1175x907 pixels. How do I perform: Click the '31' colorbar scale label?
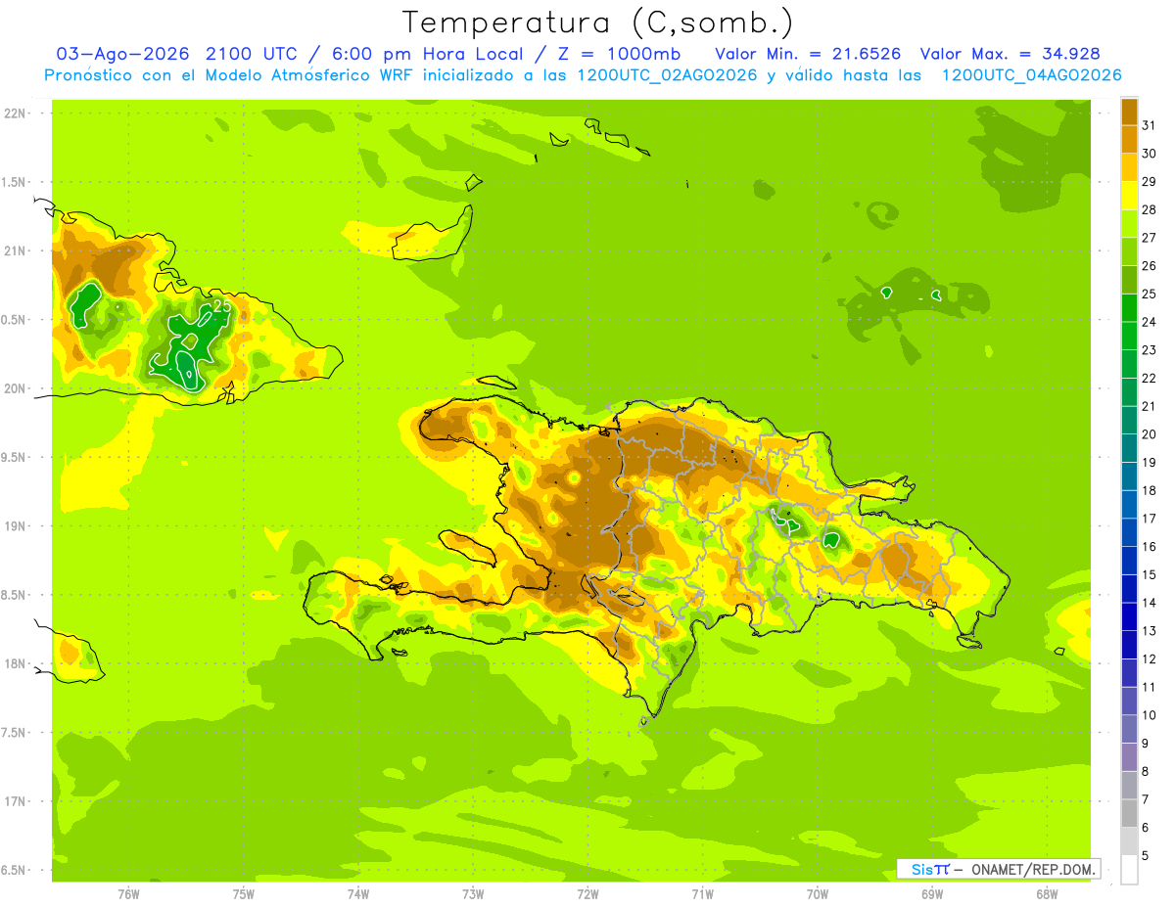pyautogui.click(x=1150, y=125)
